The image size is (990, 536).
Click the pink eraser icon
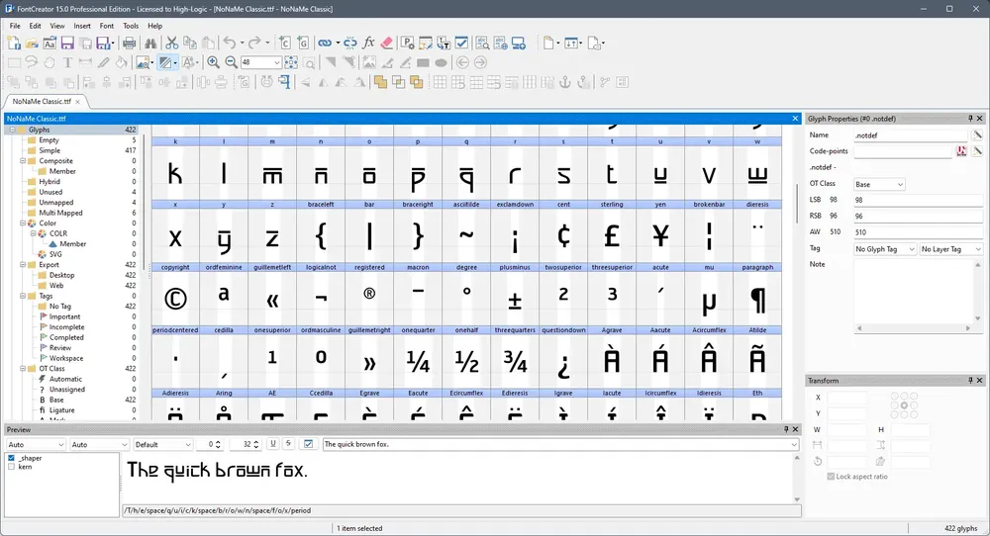tap(386, 43)
